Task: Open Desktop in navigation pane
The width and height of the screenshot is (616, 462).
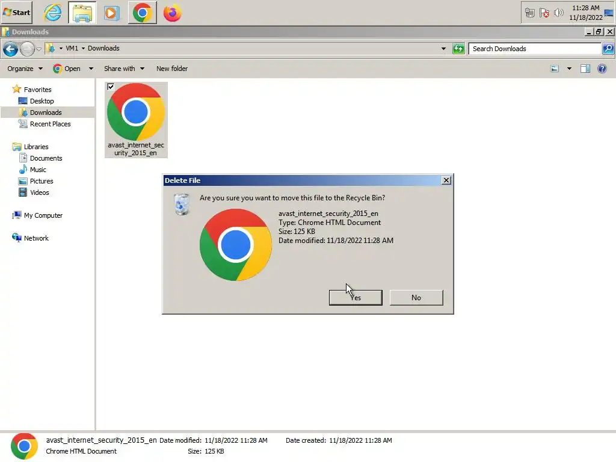Action: 42,101
